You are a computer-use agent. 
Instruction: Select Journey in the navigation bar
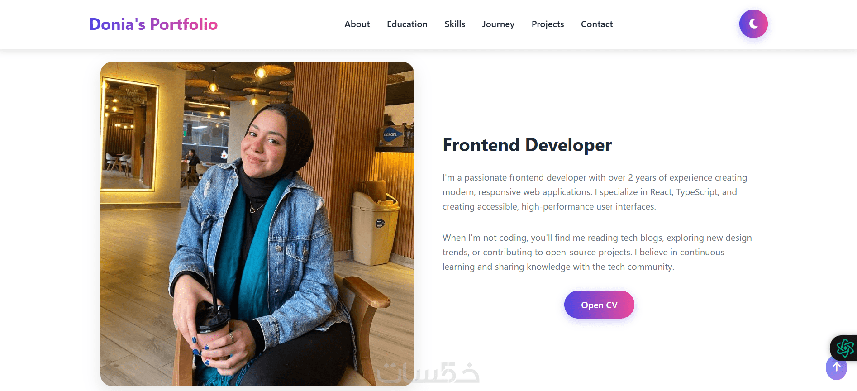coord(498,24)
